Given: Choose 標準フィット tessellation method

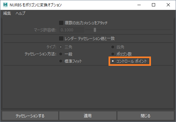Looking at the screenshot, I should pos(61,61).
